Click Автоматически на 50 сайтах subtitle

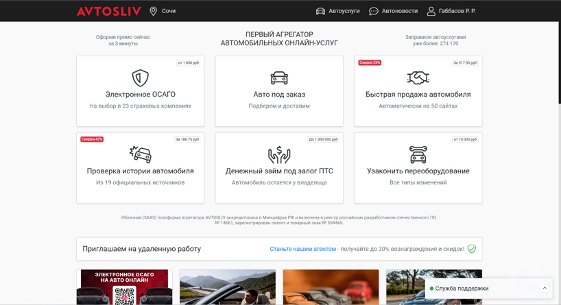pos(418,106)
